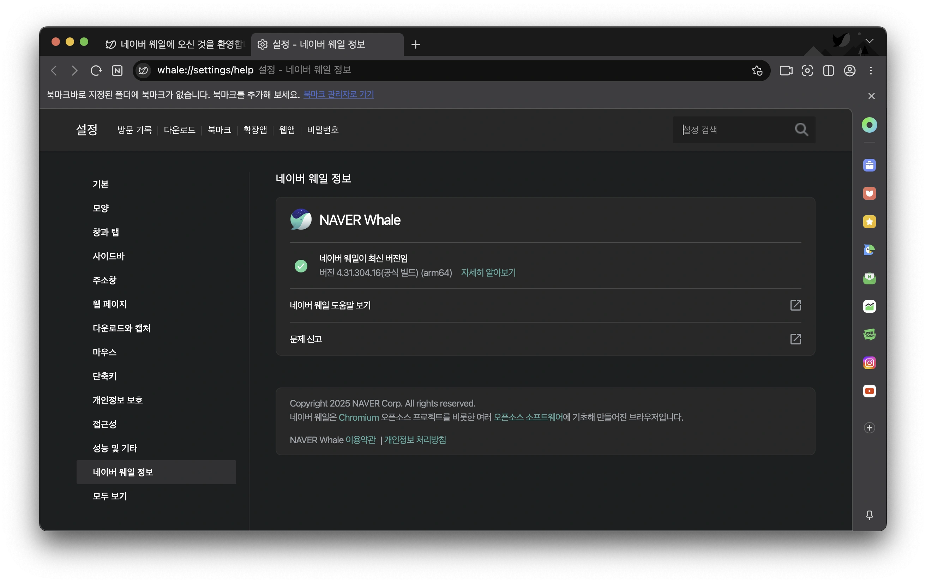Open the 오픈소스 소프트웨어 link
Screen dimensions: 926x583
point(528,417)
